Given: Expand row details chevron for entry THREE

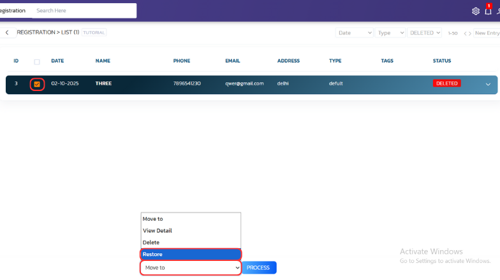Looking at the screenshot, I should 488,84.
